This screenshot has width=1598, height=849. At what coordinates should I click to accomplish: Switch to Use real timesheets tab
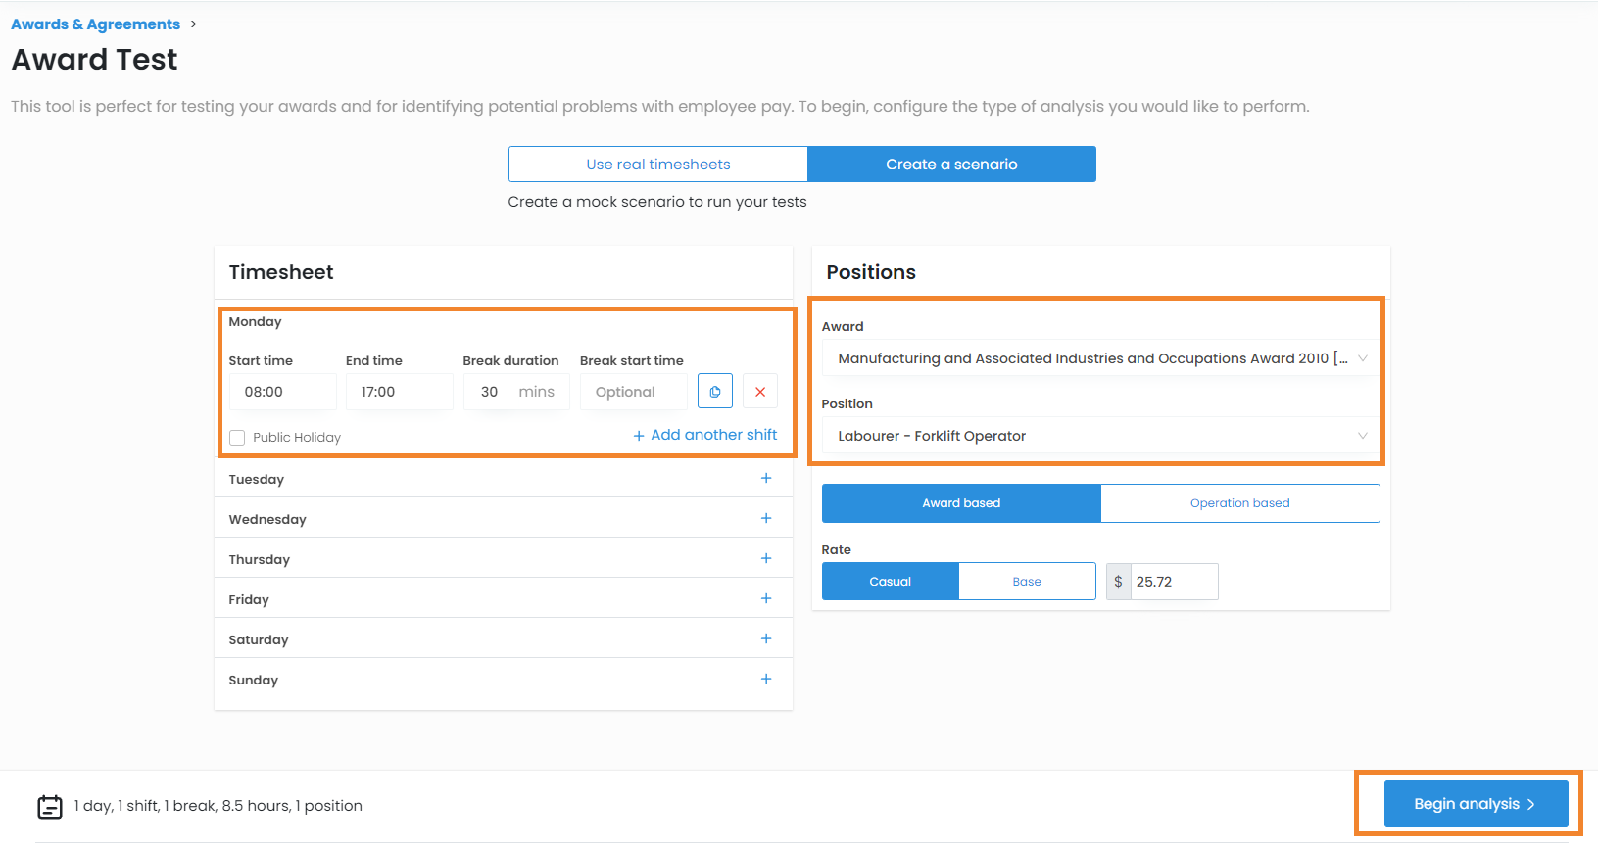(657, 165)
